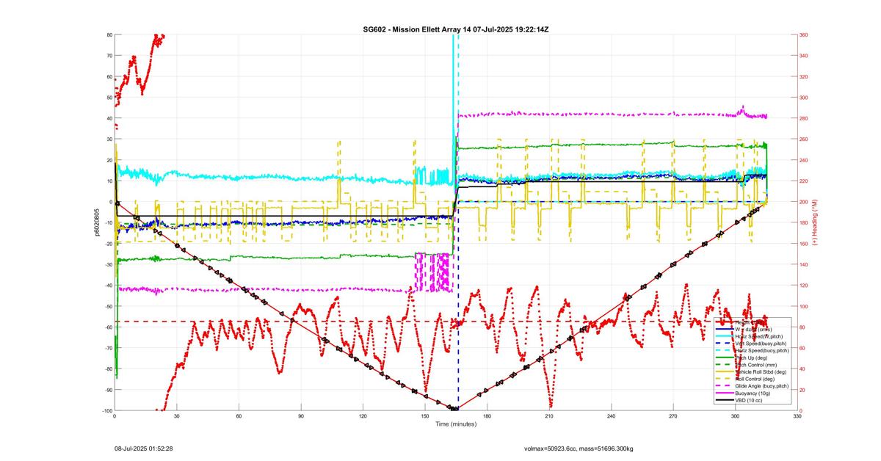This screenshot has height=461, width=881.
Task: Click the dark blue line swatch for W = dz/dt
Action: (725, 329)
